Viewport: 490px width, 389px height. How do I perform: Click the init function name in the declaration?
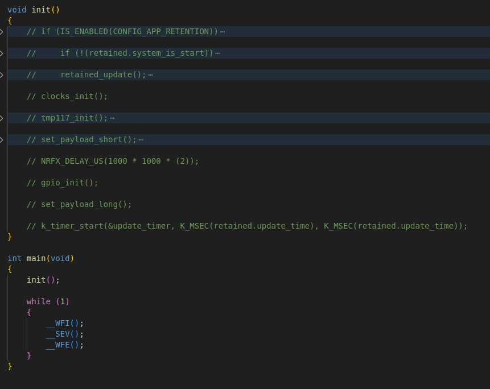41,10
